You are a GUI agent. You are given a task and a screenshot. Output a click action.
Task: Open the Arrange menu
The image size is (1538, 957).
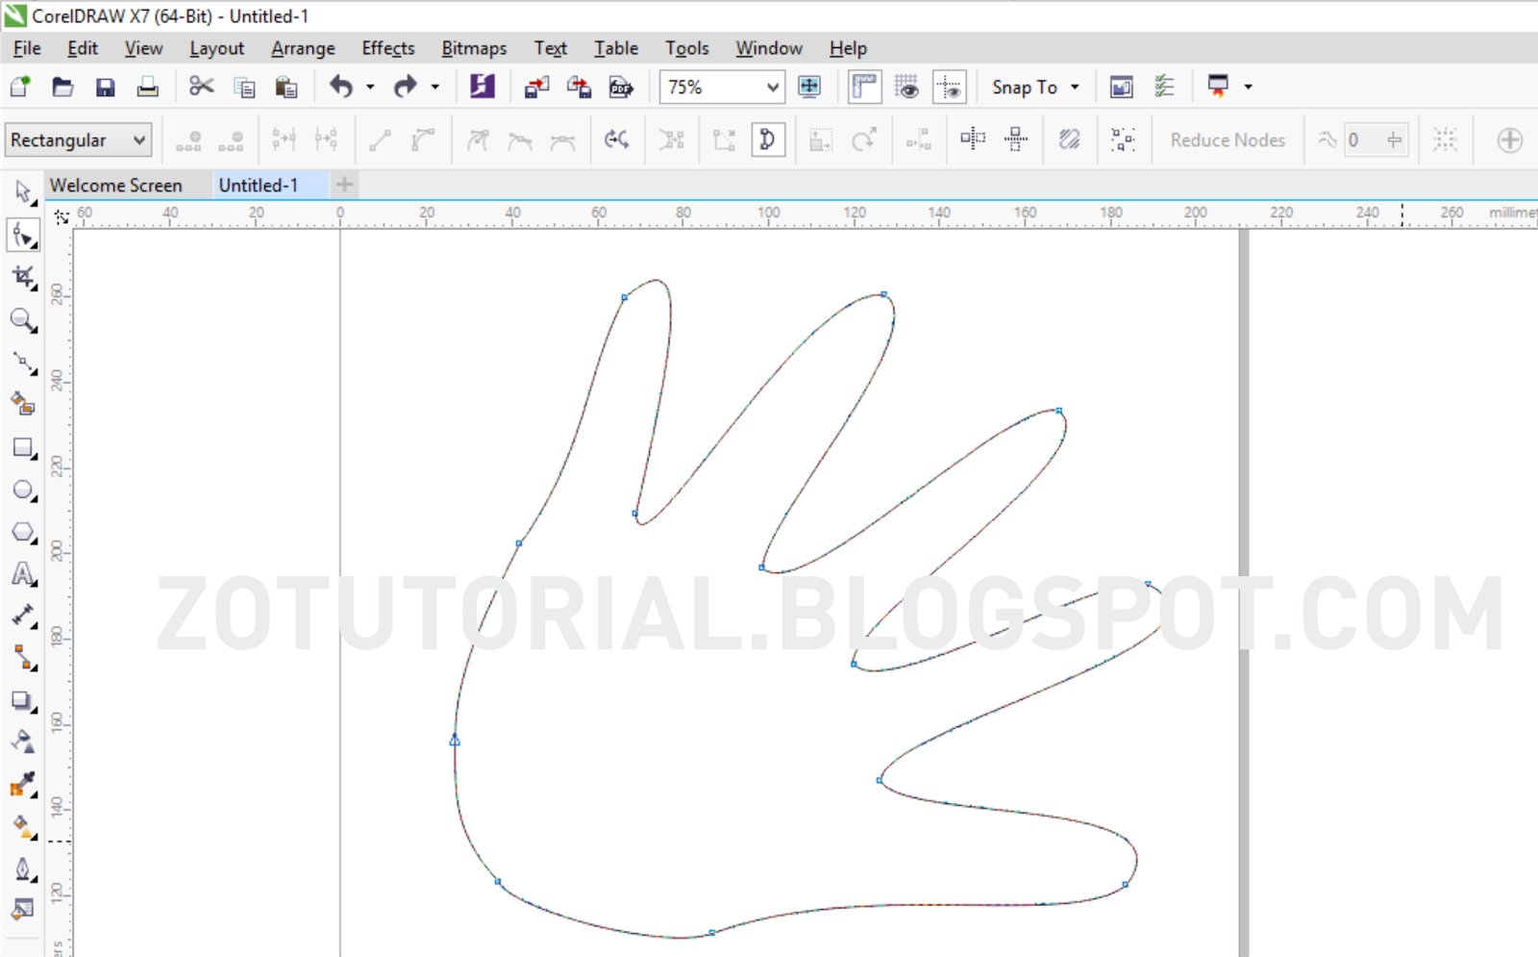(x=303, y=48)
